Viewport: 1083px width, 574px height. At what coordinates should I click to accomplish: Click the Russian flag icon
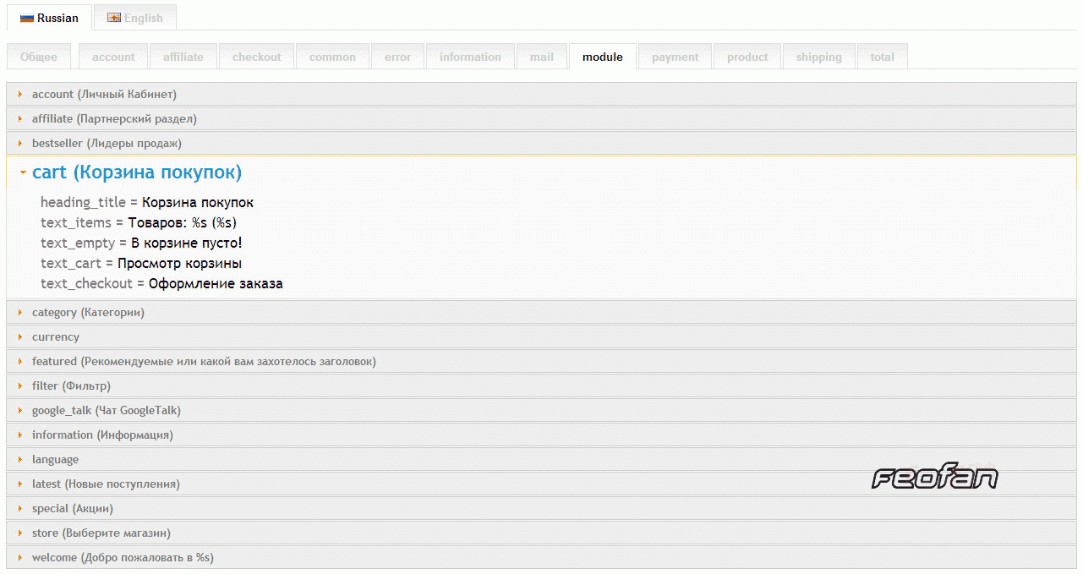tap(27, 18)
